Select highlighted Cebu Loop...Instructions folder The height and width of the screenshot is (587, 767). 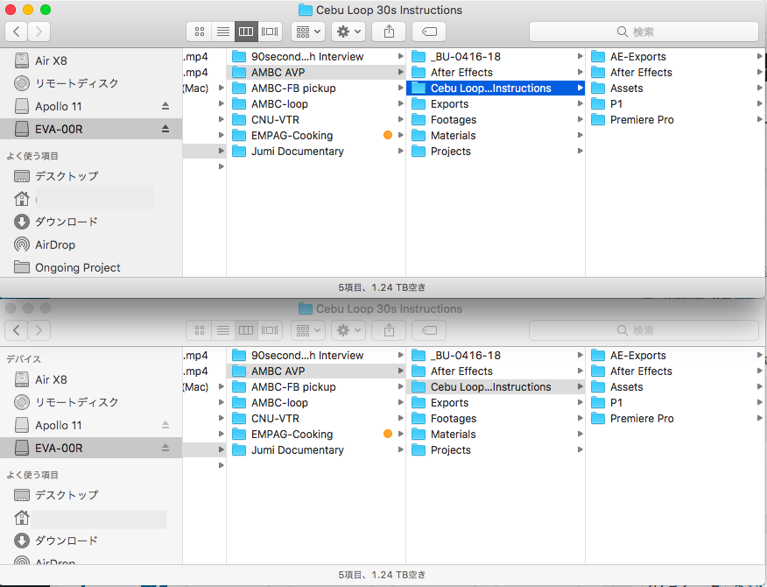[496, 88]
